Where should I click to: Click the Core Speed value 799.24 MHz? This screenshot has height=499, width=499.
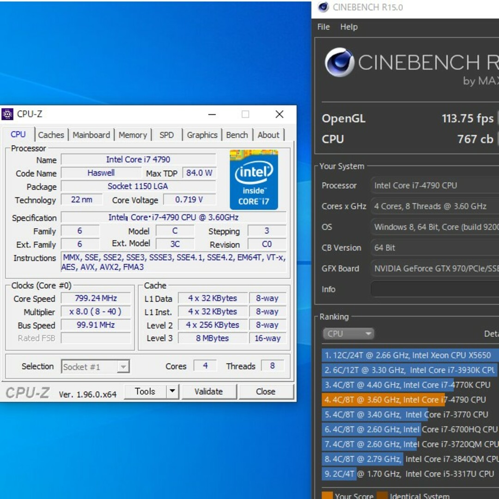pos(96,298)
